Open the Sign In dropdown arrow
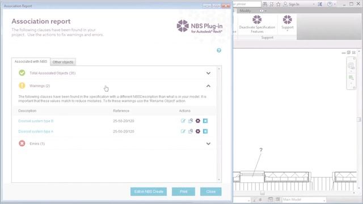The height and width of the screenshot is (204, 363). coord(314,4)
